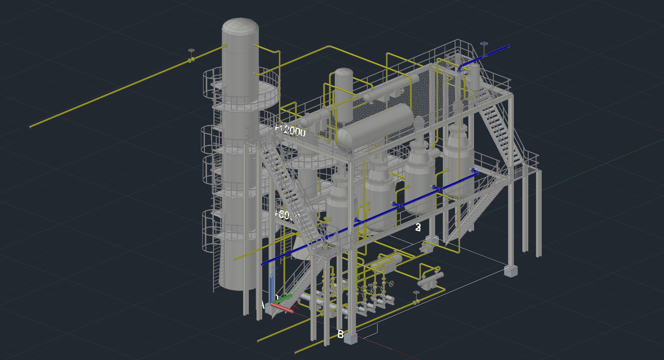Select the small vessel beside top-right blue elbow
Image resolution: width=664 pixels, height=360 pixels.
[x=475, y=77]
